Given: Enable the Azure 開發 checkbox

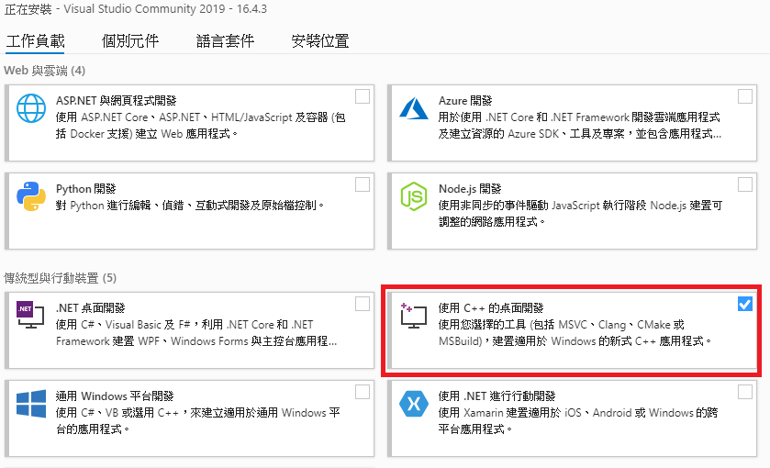Looking at the screenshot, I should 745,96.
